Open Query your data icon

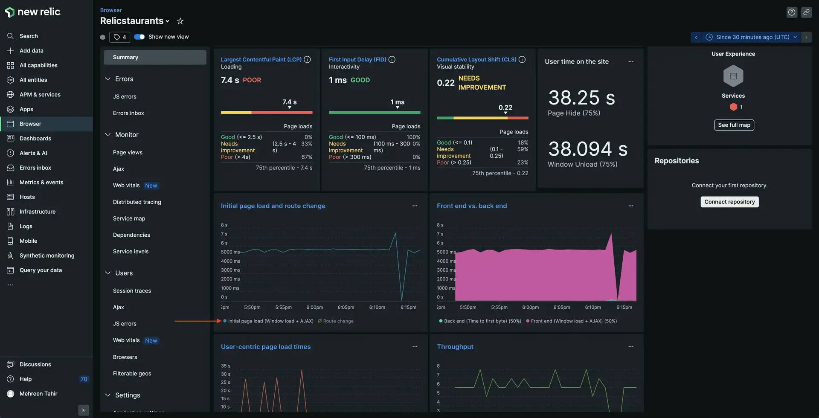[11, 270]
